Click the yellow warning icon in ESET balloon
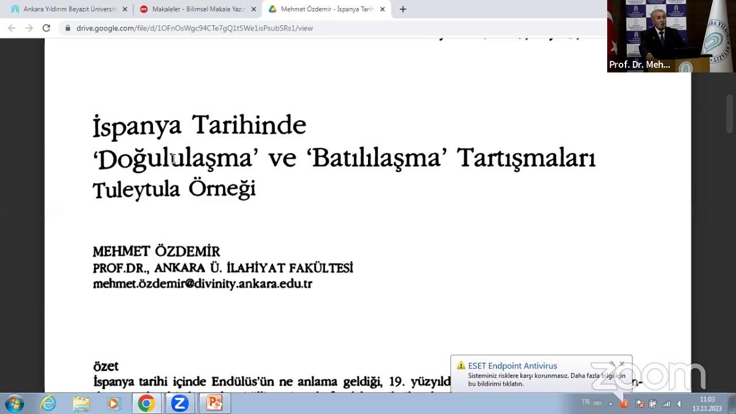The image size is (736, 414). [x=461, y=366]
